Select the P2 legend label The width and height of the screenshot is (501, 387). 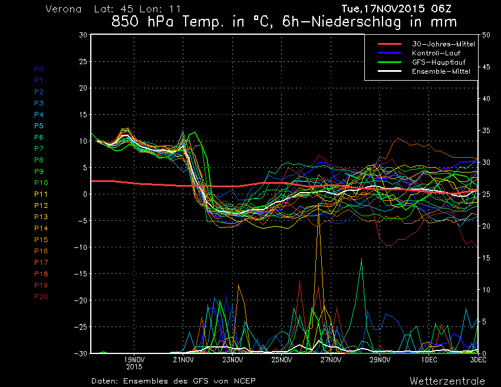(x=39, y=92)
